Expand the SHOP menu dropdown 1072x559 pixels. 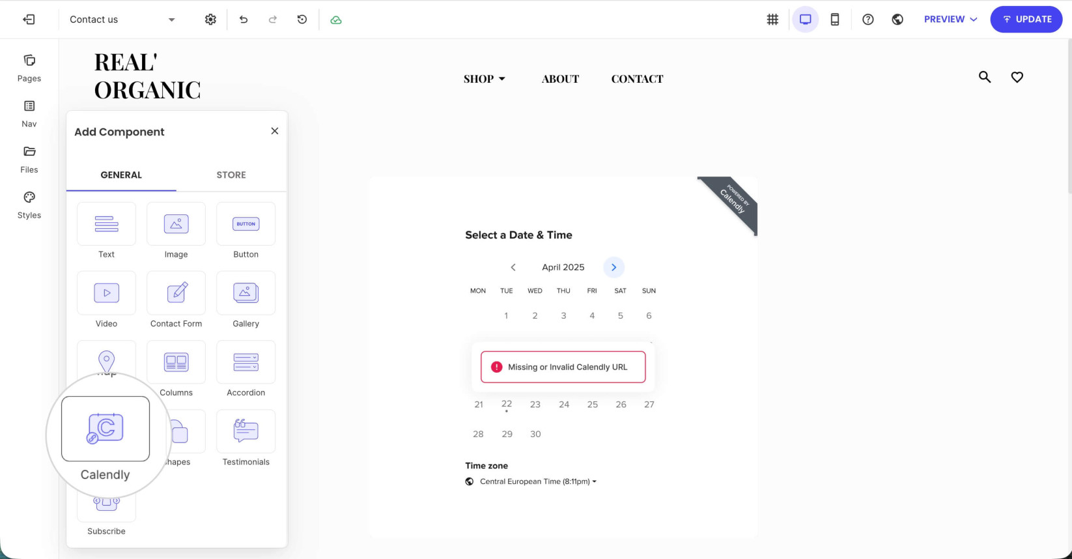tap(485, 79)
